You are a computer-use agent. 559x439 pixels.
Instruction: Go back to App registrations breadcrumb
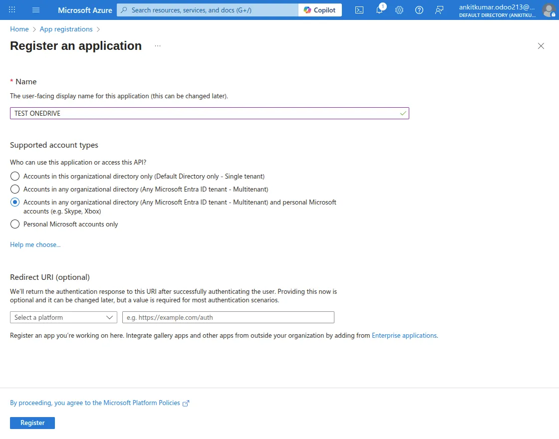pyautogui.click(x=66, y=29)
